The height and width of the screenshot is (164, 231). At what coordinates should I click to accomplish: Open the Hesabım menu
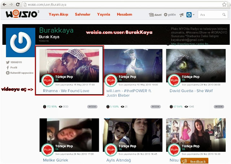(125, 14)
